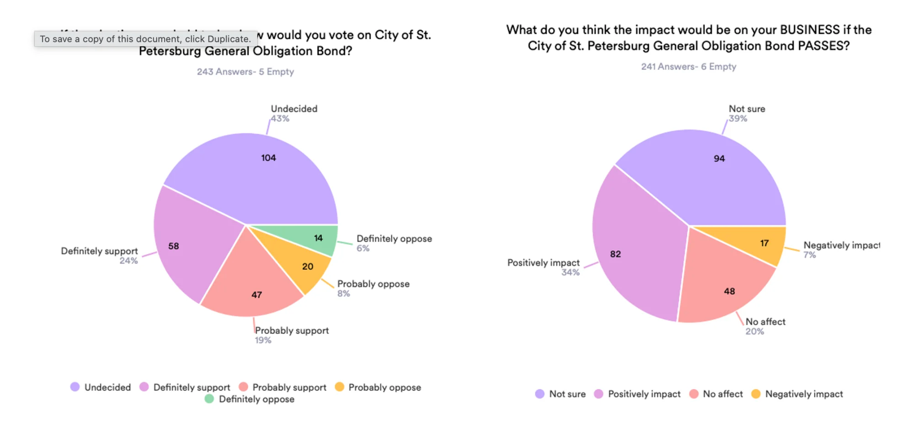Click the Negatively impact legend dot
The image size is (914, 446).
756,394
